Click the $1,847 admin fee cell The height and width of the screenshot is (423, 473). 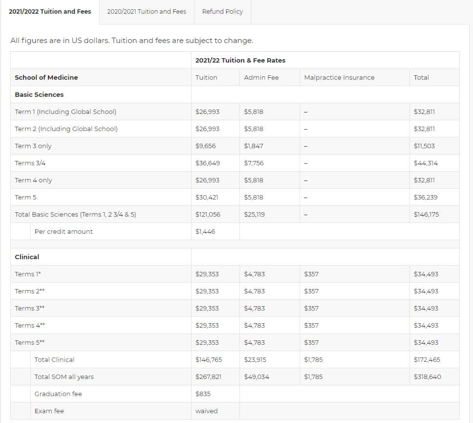[x=254, y=146]
